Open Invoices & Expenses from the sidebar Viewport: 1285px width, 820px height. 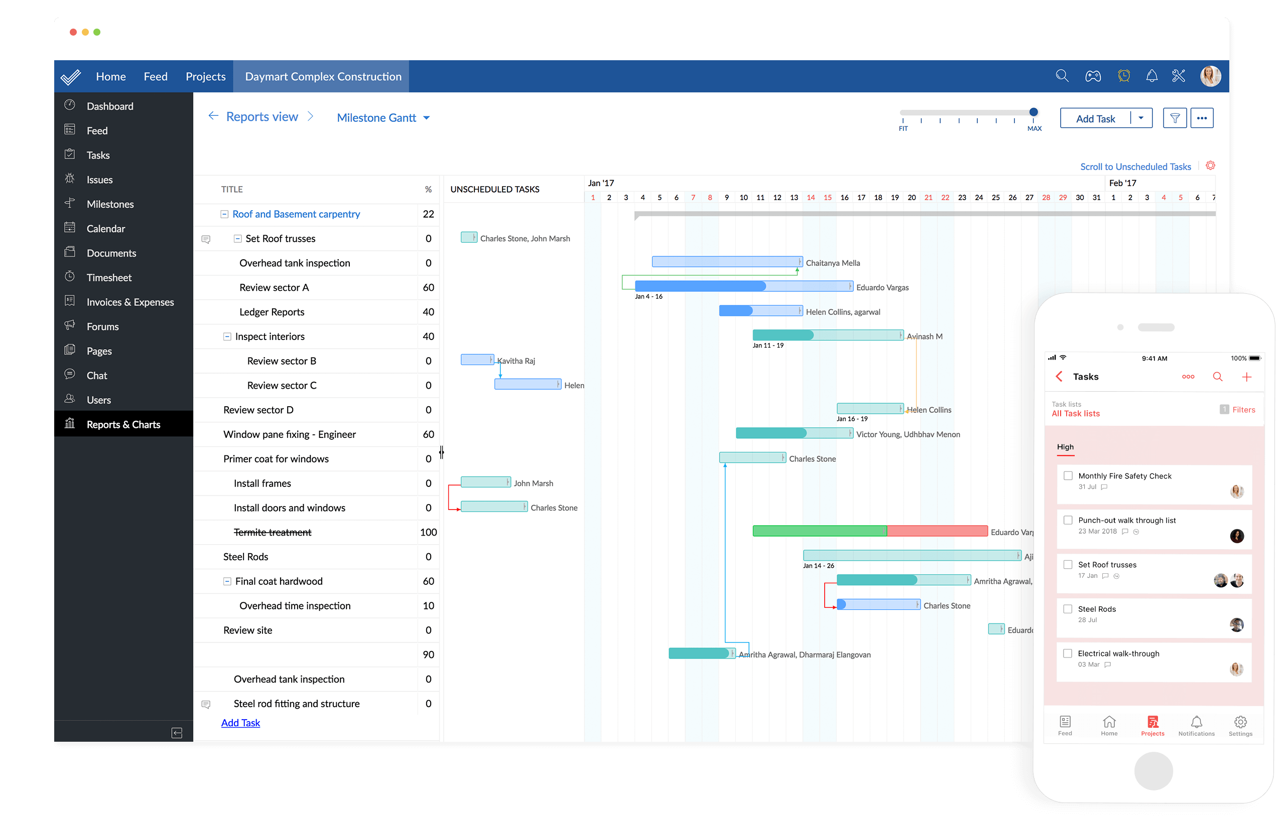[130, 302]
